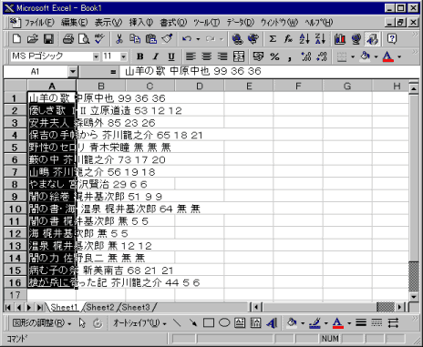The height and width of the screenshot is (347, 423).
Task: Apply line color on Drawing toolbar
Action: point(315,323)
